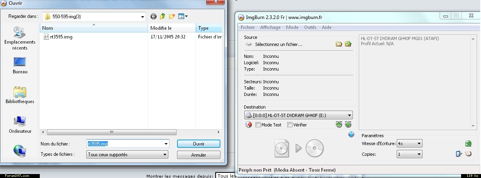Click the blue label/queue icon beside Copies

459,154
